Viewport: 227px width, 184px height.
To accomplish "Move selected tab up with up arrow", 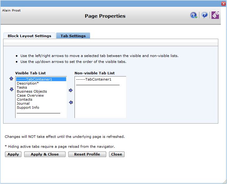I will [x=11, y=79].
